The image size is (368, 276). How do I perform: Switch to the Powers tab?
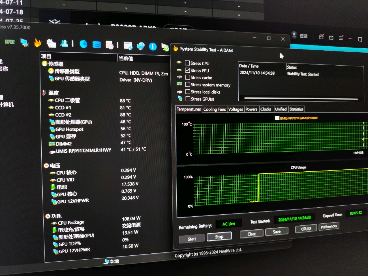coord(251,109)
